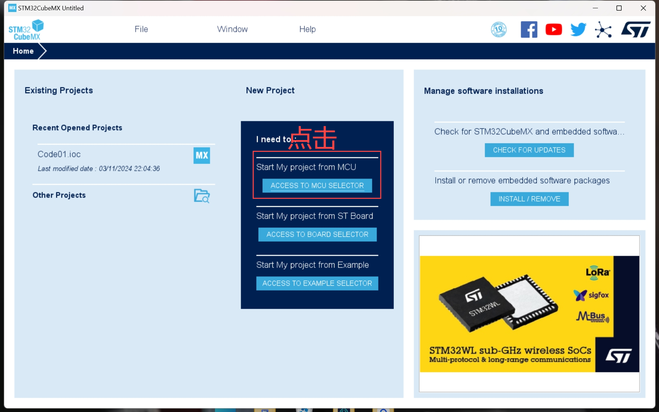Image resolution: width=659 pixels, height=412 pixels.
Task: Click the 10-year anniversary badge icon
Action: [x=498, y=30]
